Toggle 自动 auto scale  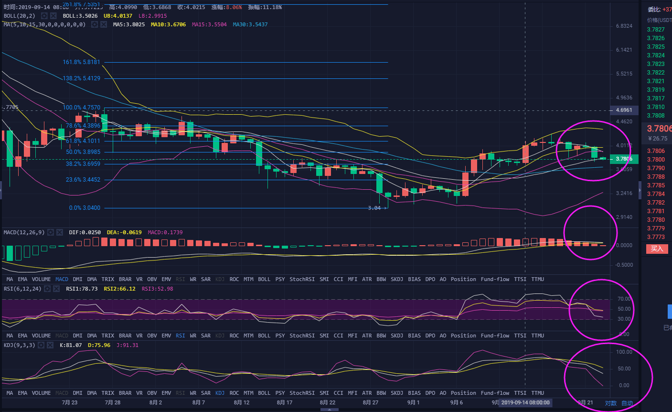click(627, 403)
